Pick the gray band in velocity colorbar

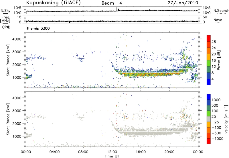coord(209,119)
